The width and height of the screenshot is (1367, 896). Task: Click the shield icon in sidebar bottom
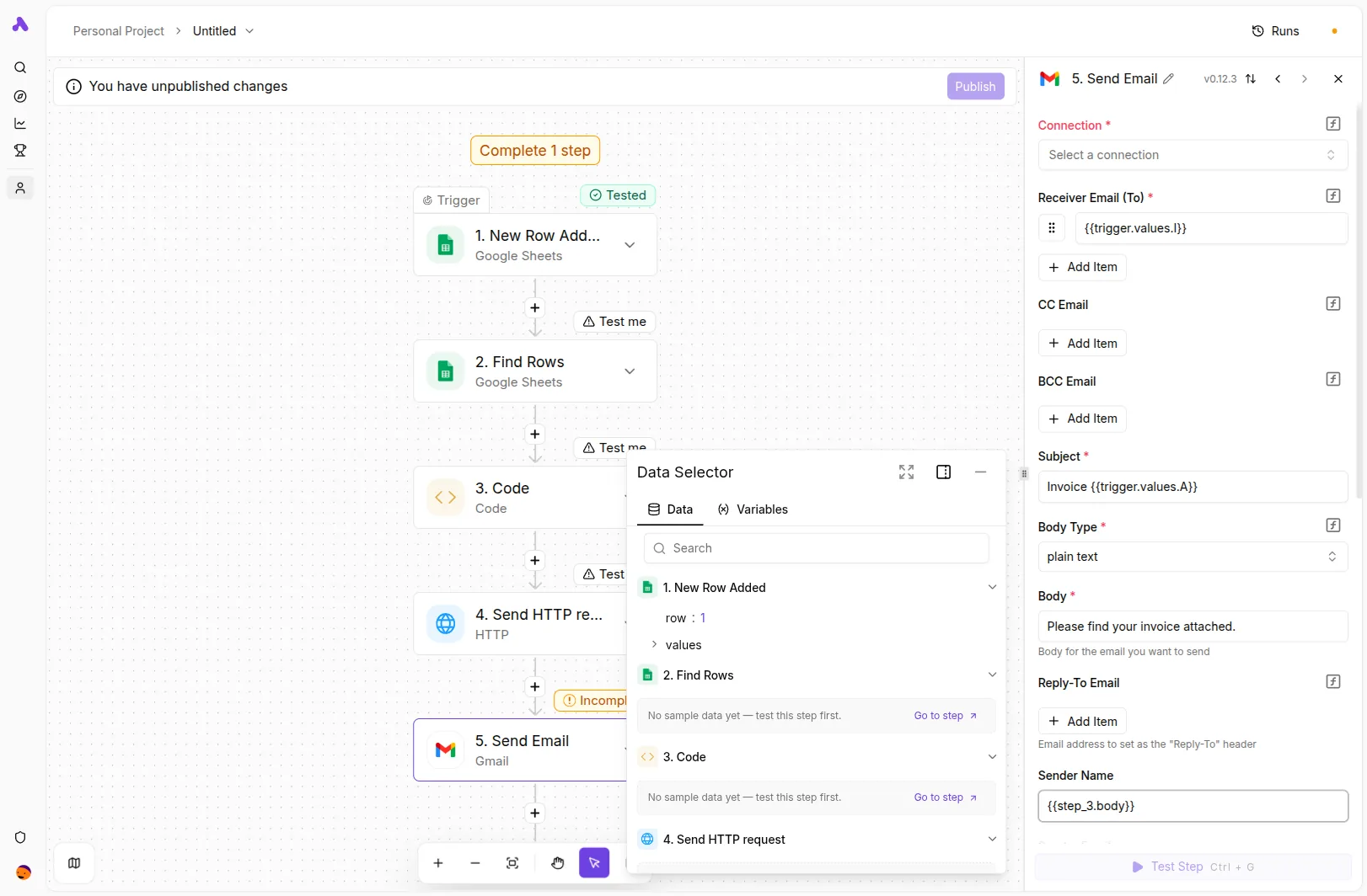pos(20,838)
